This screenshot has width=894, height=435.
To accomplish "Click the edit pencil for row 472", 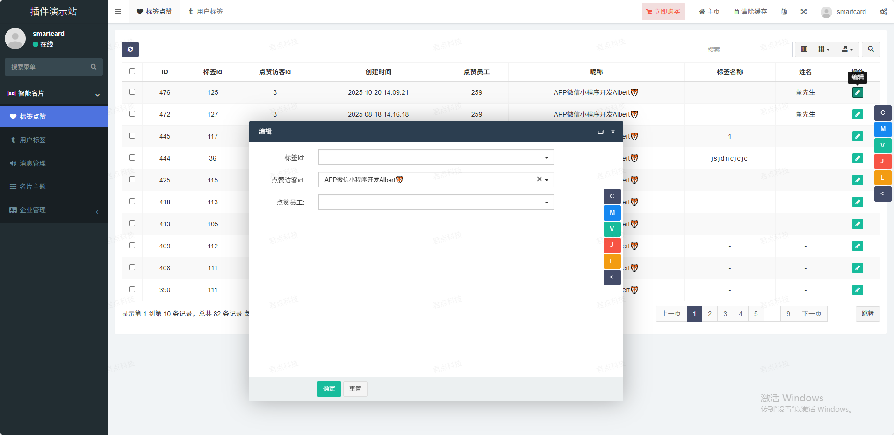I will click(857, 114).
